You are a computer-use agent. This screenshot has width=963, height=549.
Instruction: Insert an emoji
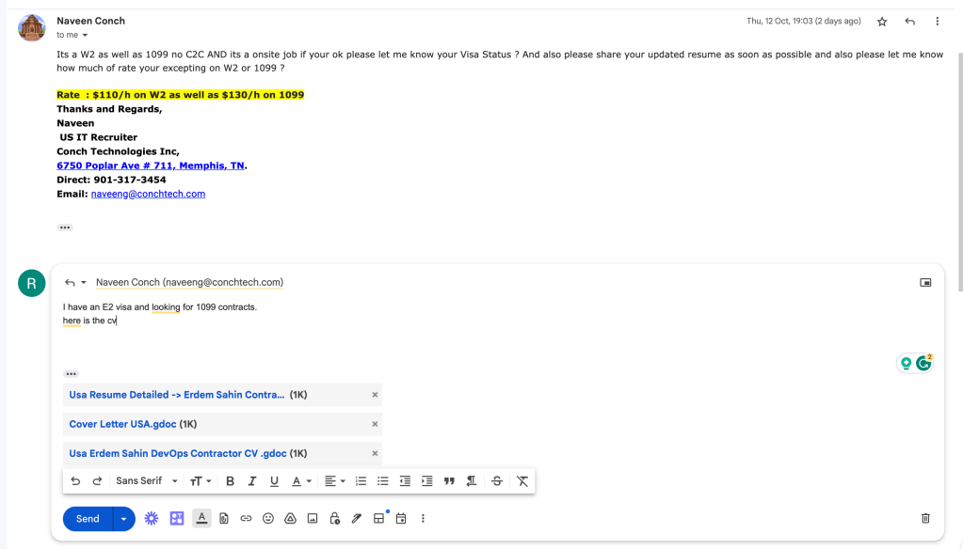point(267,519)
